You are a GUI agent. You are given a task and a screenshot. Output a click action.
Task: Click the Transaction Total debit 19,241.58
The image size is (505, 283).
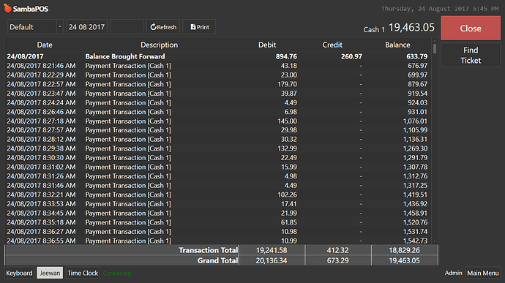click(x=272, y=250)
